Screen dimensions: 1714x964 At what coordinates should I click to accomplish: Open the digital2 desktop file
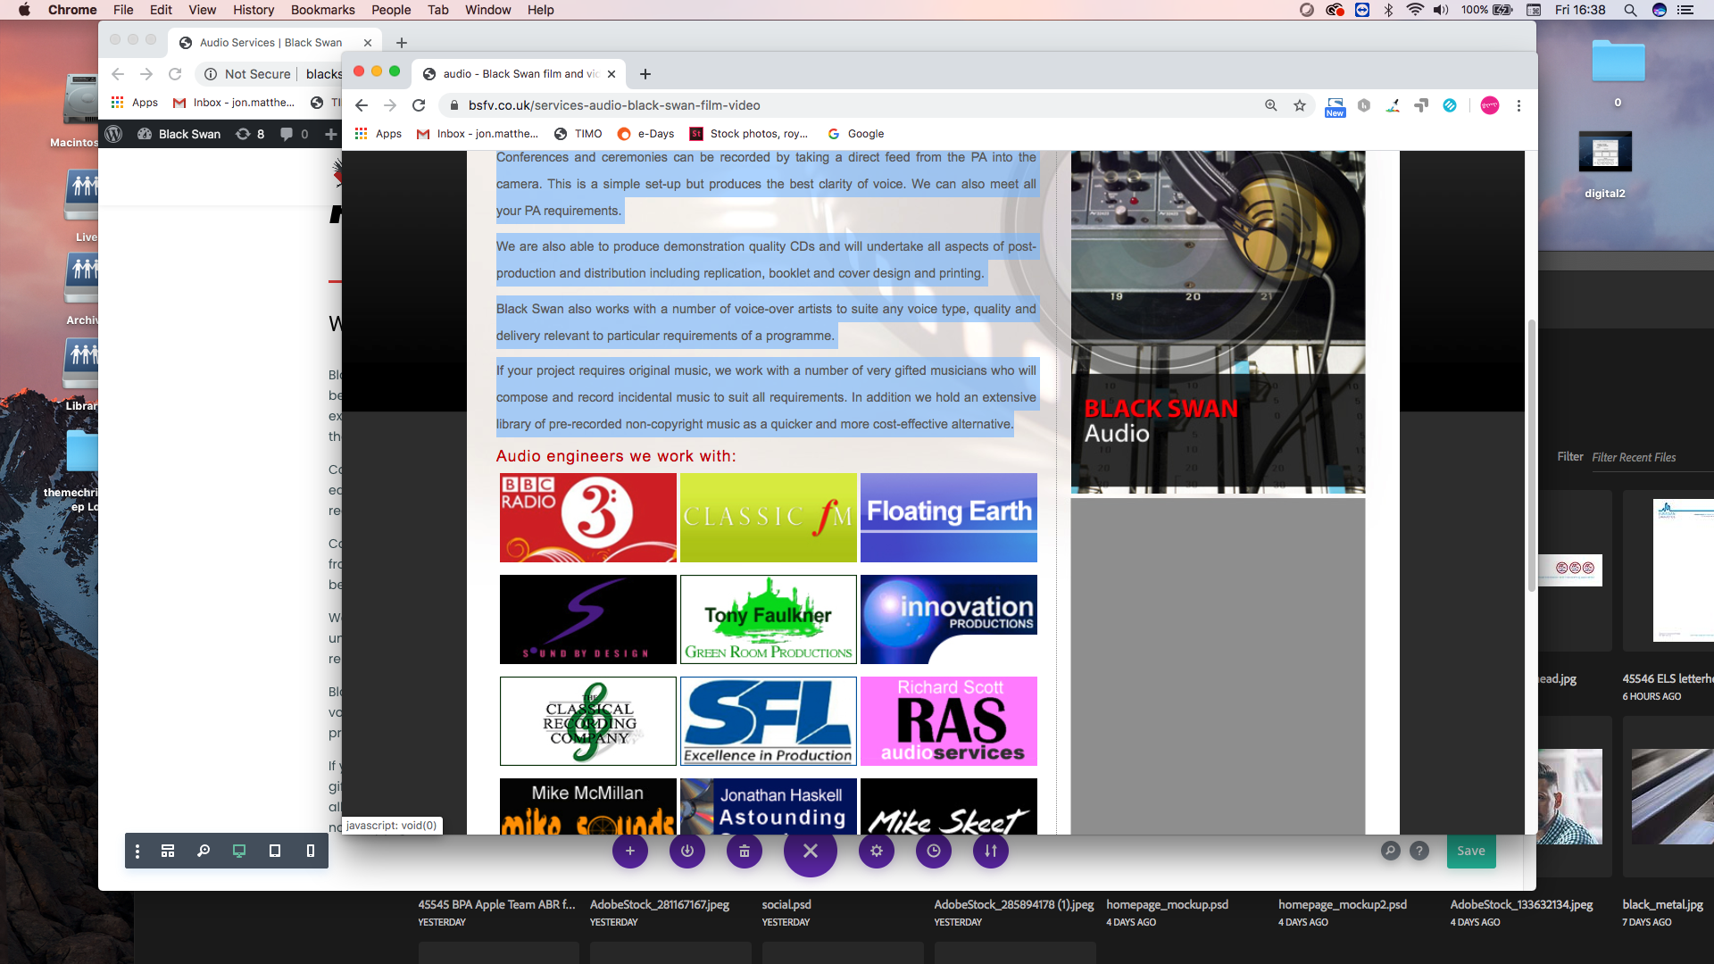click(x=1605, y=165)
